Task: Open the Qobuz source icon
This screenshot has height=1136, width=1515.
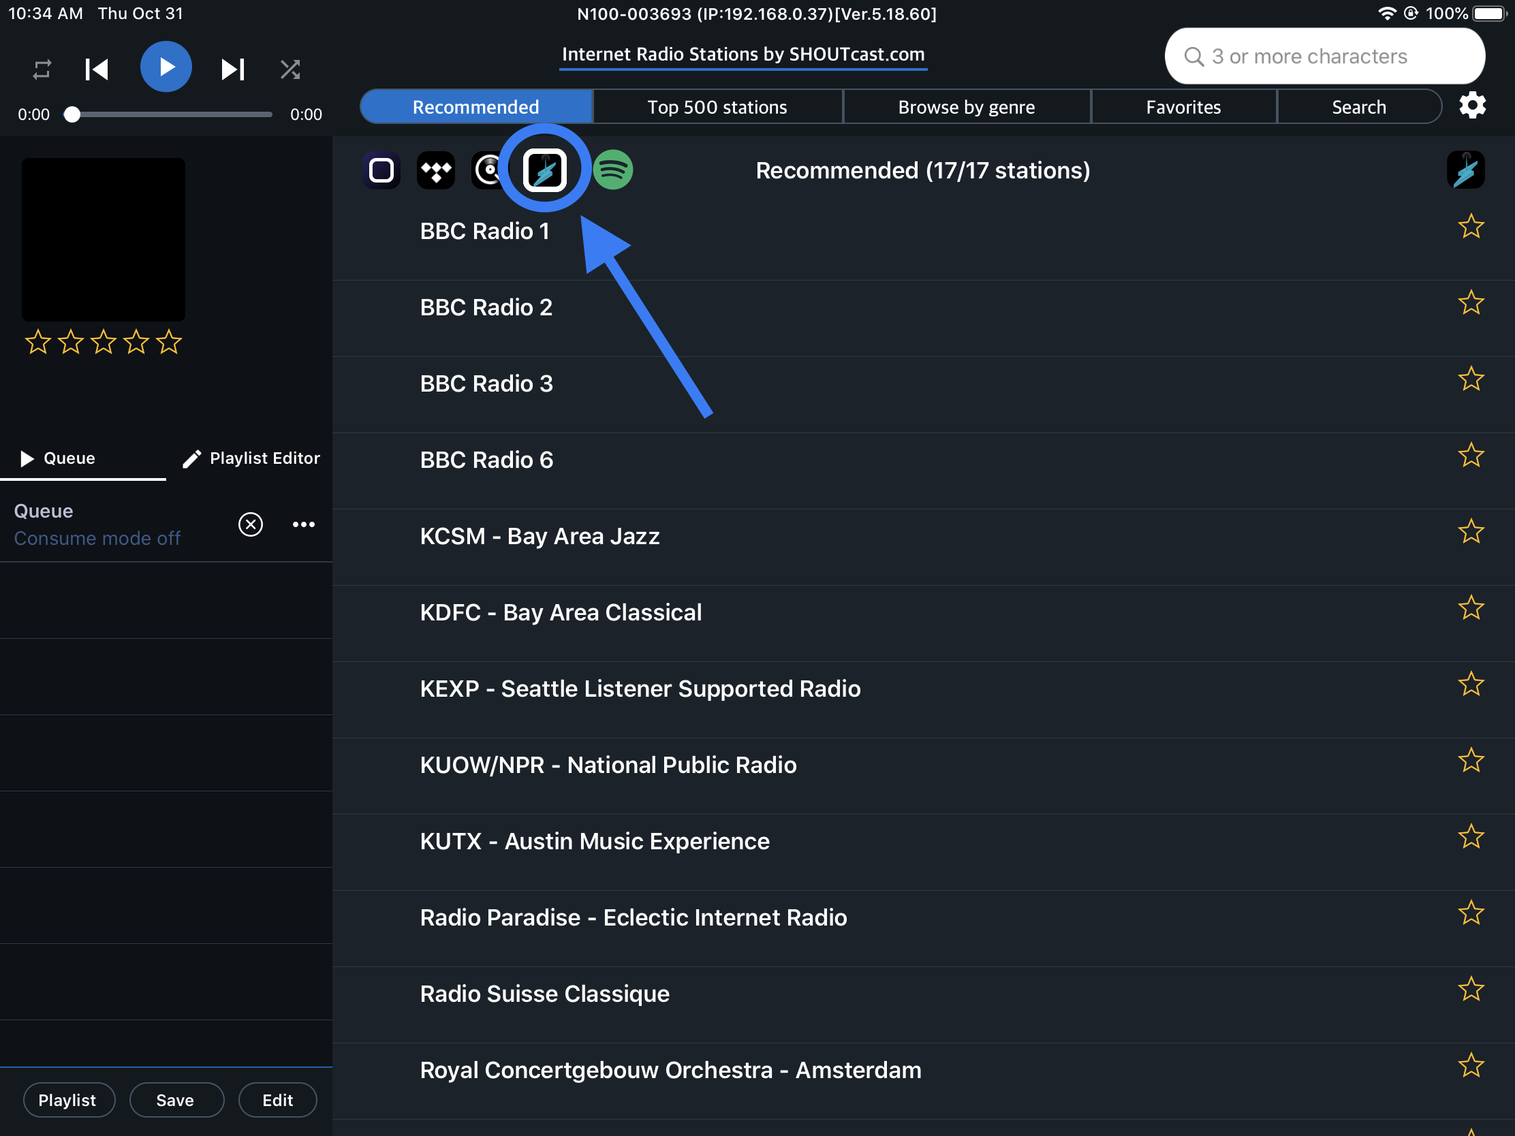Action: 488,170
